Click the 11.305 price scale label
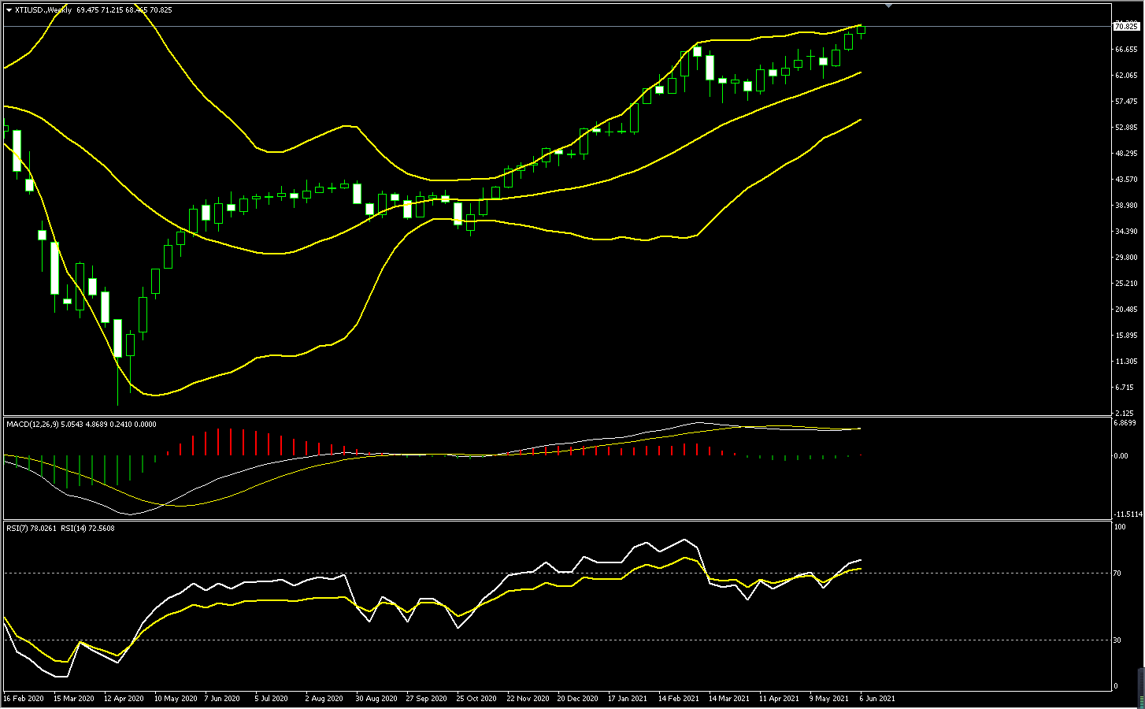 [x=1126, y=362]
